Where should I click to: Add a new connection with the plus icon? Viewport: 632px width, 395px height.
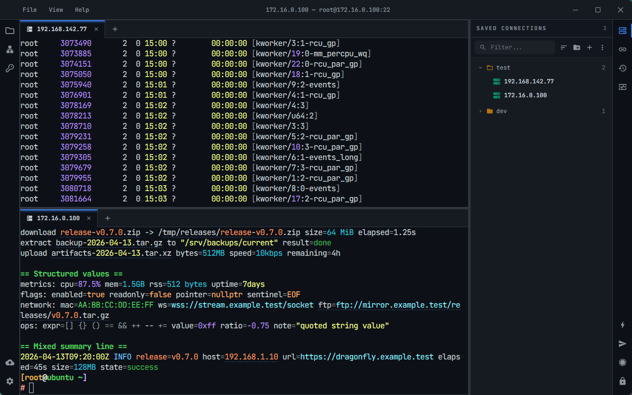coord(590,47)
